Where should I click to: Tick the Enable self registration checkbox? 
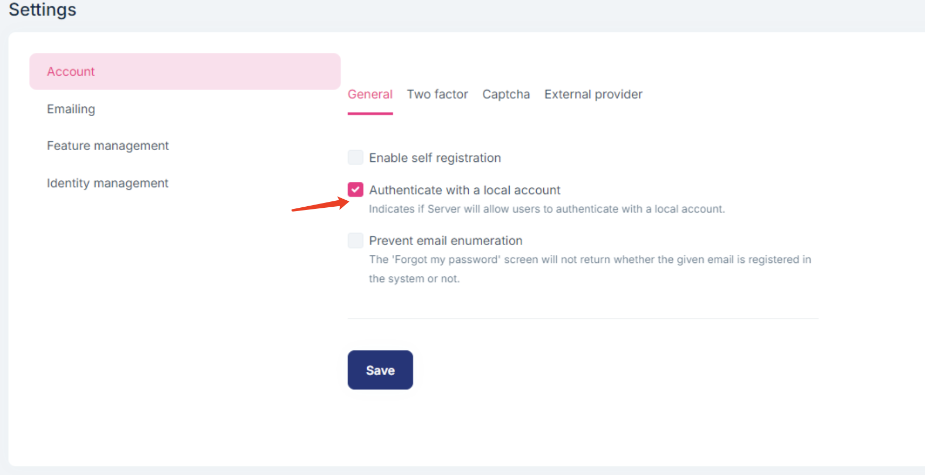click(x=355, y=158)
